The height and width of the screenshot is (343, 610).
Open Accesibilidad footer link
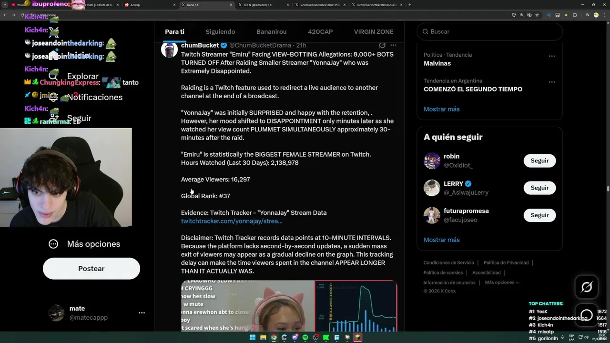[486, 272]
